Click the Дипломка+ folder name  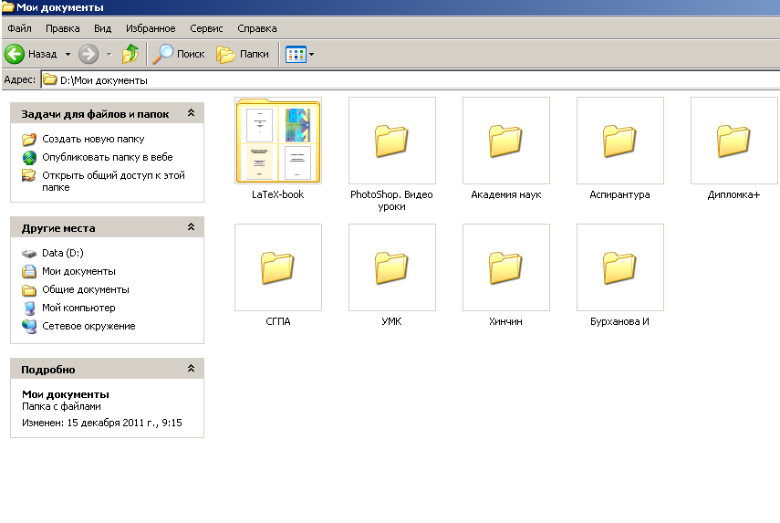point(733,194)
